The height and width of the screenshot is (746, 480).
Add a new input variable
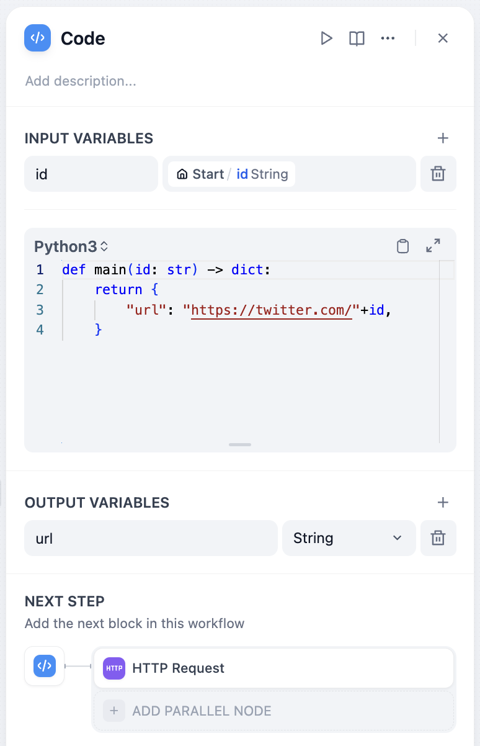point(443,138)
